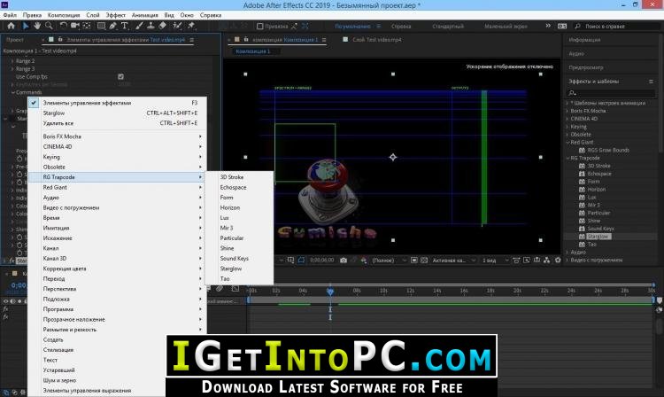
Task: Open the Предпросмотр panel
Action: (x=586, y=67)
